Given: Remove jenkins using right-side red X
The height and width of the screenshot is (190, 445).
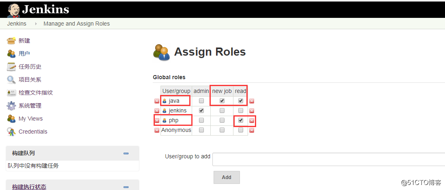Looking at the screenshot, I should point(251,111).
